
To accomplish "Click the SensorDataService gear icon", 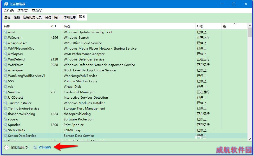I will (x=5, y=136).
